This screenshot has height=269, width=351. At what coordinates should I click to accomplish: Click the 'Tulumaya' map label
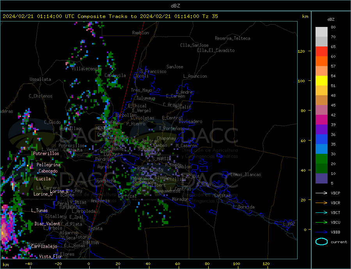146,98
